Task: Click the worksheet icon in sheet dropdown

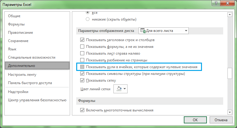Action: 143,31
